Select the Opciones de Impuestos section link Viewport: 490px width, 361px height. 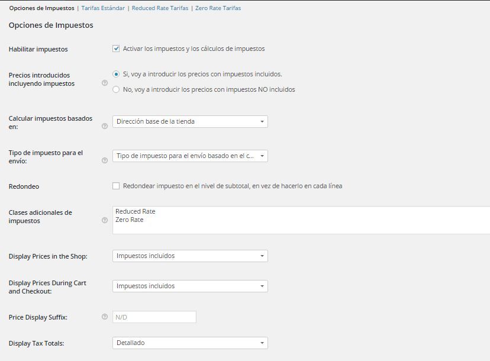coord(42,8)
